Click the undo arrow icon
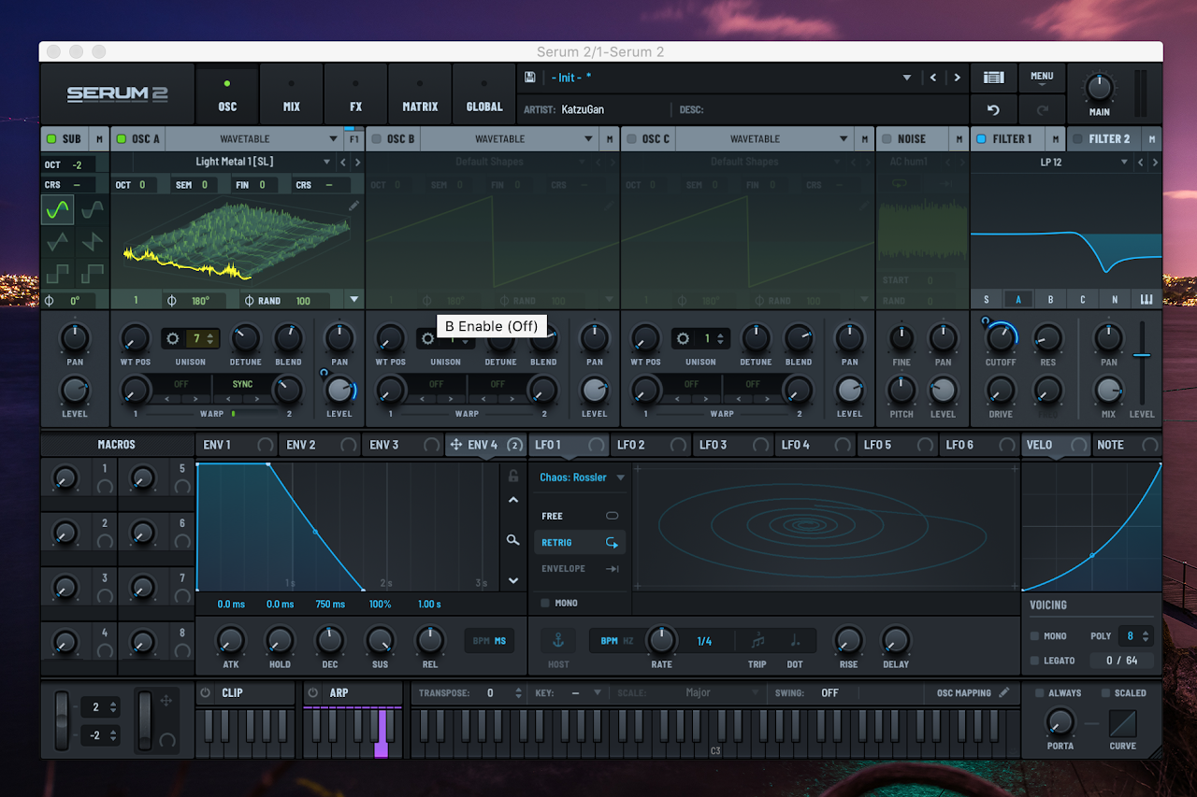This screenshot has width=1197, height=797. click(993, 109)
